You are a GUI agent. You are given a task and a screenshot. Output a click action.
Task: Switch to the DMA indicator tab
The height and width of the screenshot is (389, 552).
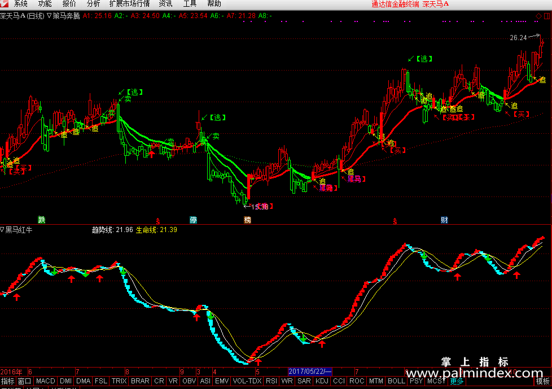(x=84, y=381)
